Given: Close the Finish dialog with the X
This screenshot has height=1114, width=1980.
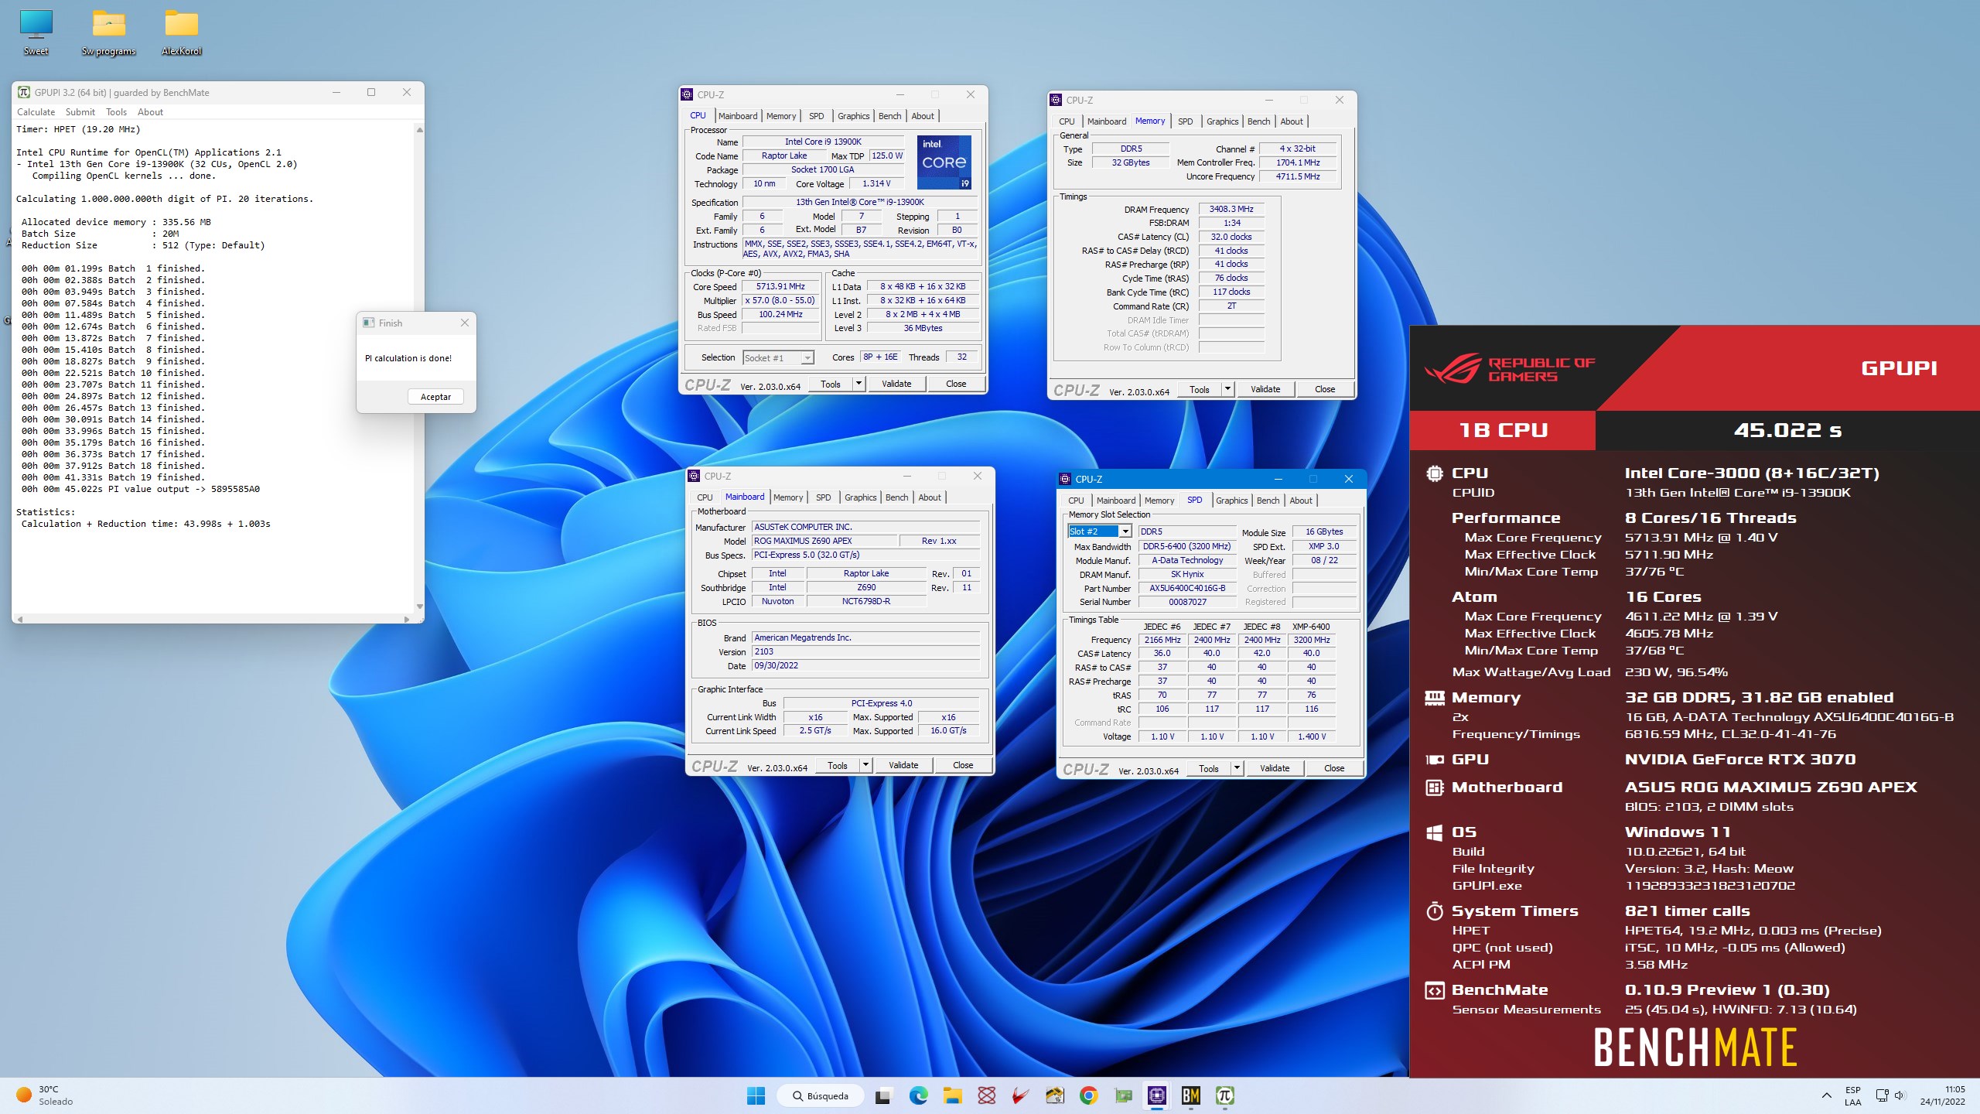Looking at the screenshot, I should click(x=465, y=323).
